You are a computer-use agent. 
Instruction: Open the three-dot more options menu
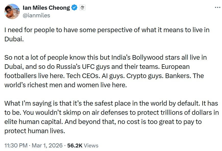point(217,7)
